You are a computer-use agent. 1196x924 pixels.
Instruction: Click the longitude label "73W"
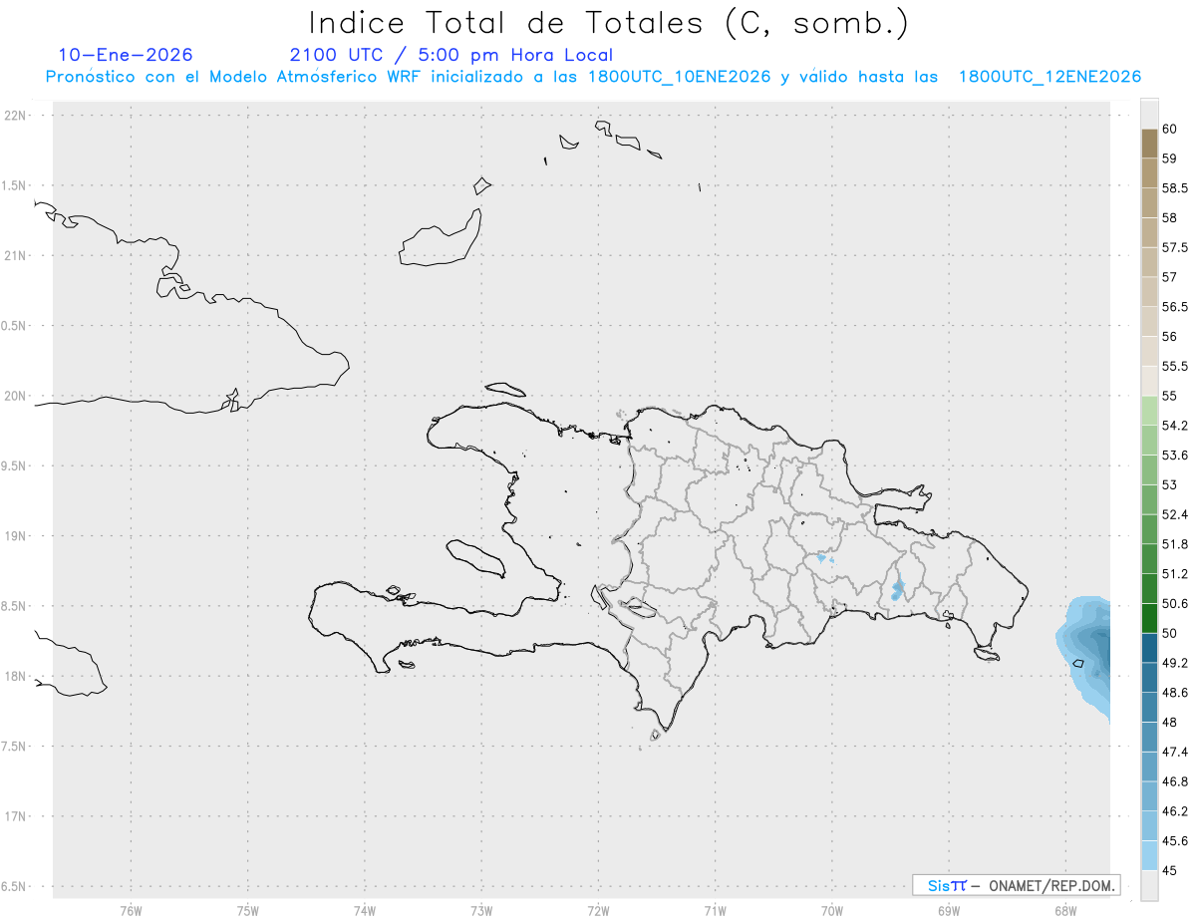point(481,910)
